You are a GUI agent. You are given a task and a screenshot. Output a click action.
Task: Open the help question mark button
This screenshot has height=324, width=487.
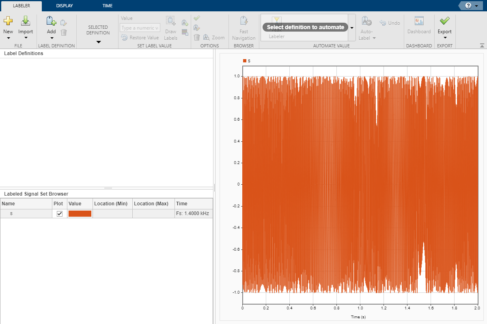(x=468, y=6)
